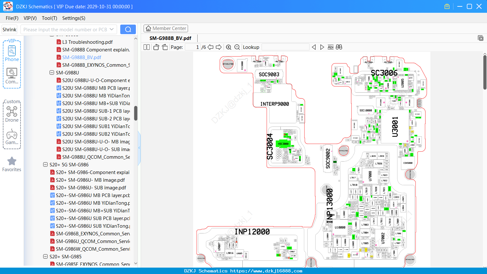Click the binoculars search icon
The height and width of the screenshot is (274, 487).
[339, 47]
